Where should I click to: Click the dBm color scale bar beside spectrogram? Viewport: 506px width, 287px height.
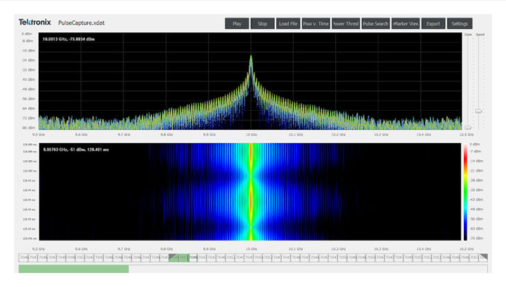click(x=465, y=192)
